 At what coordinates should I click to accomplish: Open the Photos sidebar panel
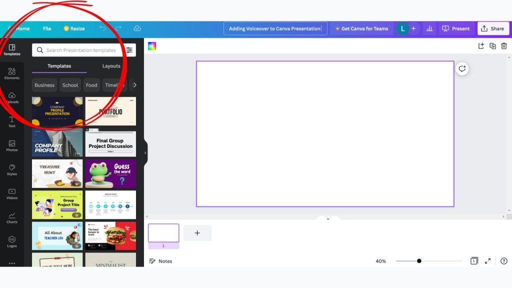pos(11,145)
